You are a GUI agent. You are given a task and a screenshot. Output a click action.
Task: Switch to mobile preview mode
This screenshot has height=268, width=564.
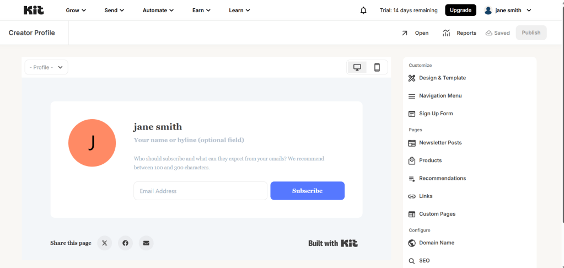coord(377,67)
